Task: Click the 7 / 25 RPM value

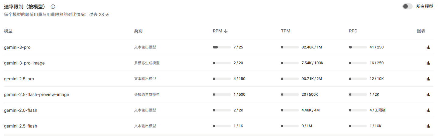Action: 238,47
